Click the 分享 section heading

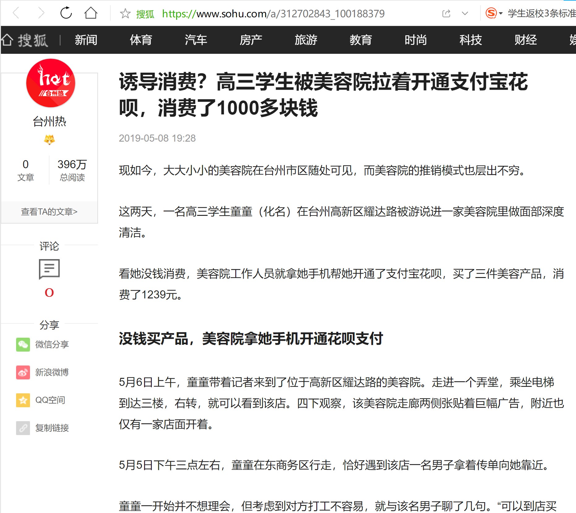pyautogui.click(x=49, y=325)
